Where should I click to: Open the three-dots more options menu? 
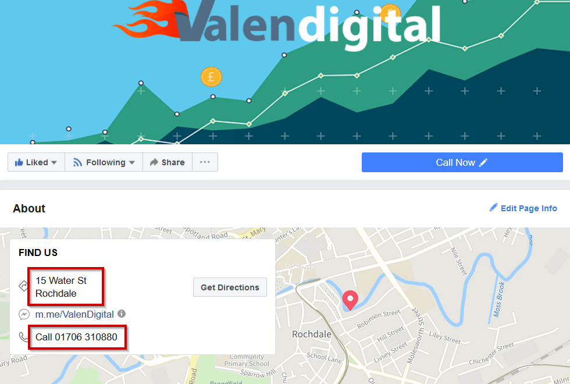pos(205,162)
